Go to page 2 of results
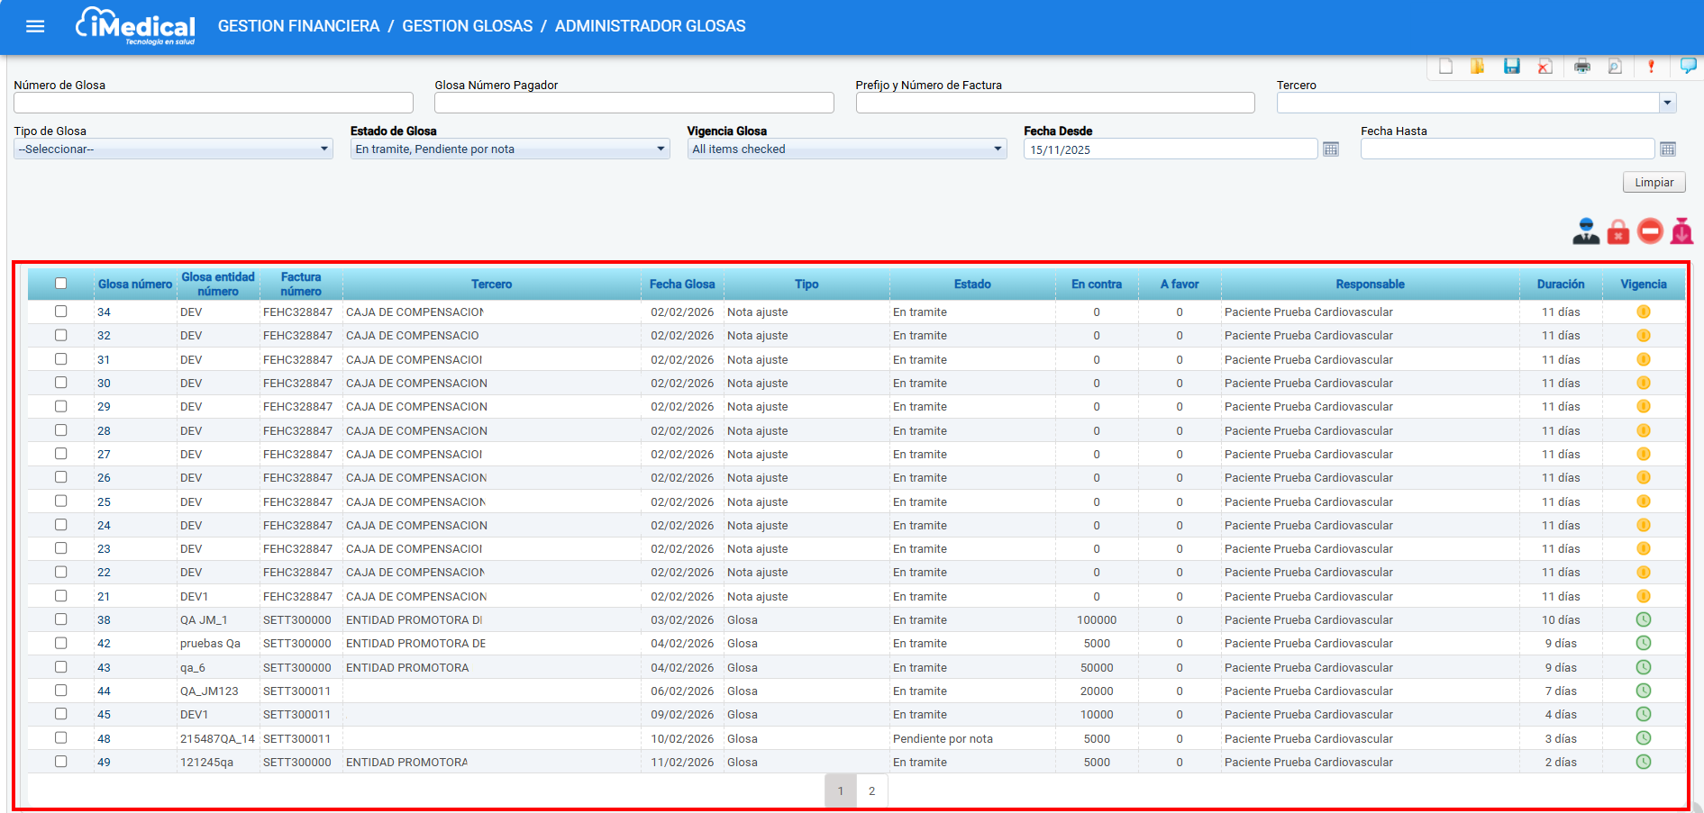The height and width of the screenshot is (813, 1704). (x=871, y=791)
